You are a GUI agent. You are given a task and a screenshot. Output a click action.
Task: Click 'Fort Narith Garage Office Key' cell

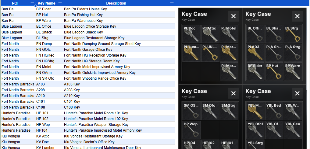coord(119,49)
